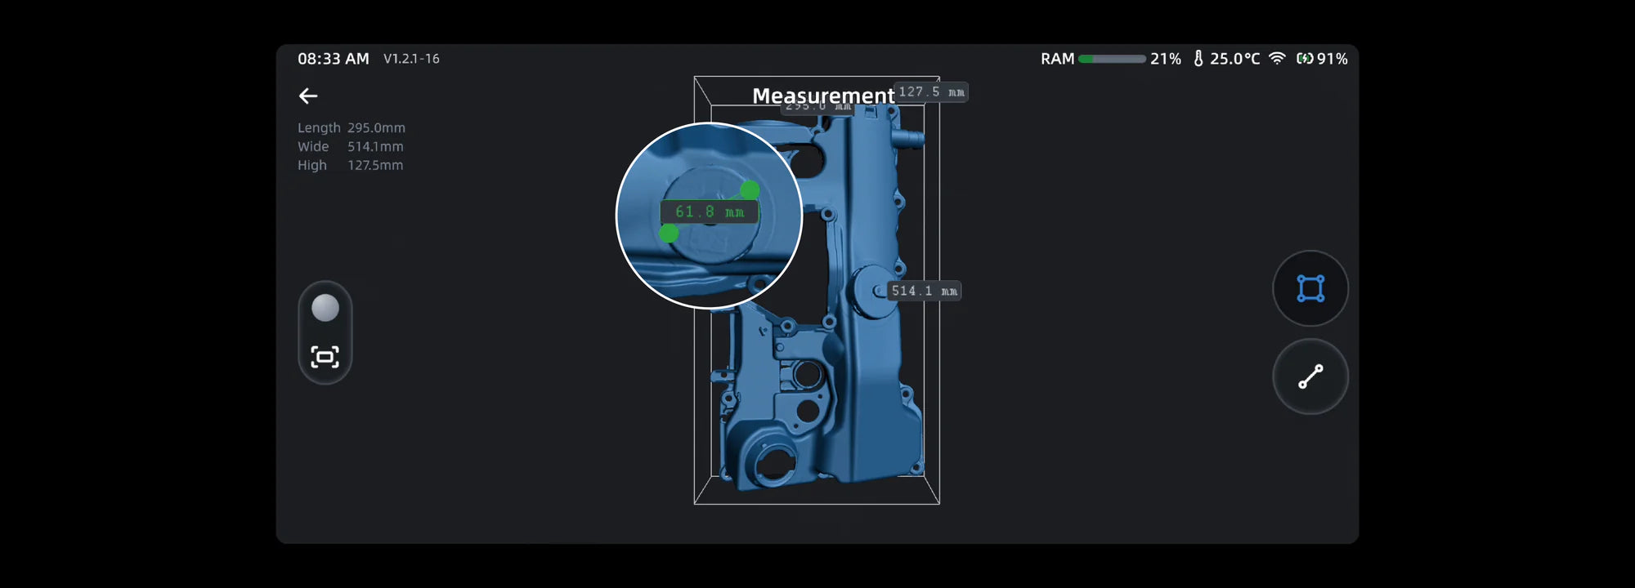
Task: Select the 61.8 mm distance label
Action: [x=709, y=212]
